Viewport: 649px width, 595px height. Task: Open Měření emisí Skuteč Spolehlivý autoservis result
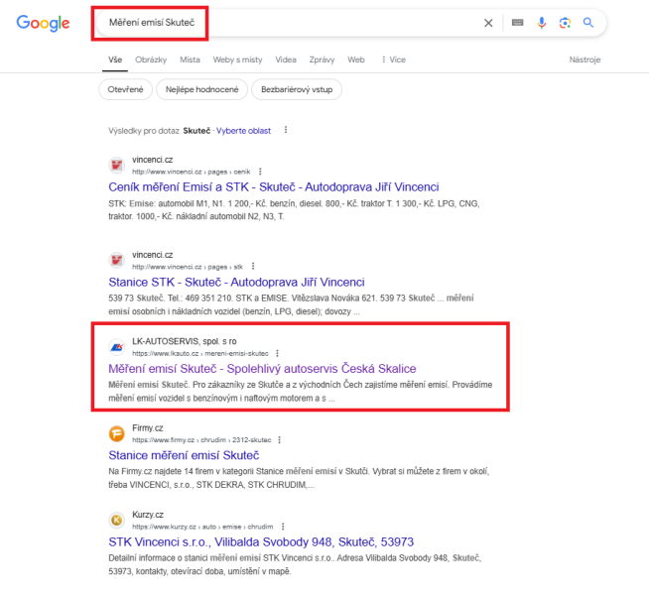tap(262, 369)
